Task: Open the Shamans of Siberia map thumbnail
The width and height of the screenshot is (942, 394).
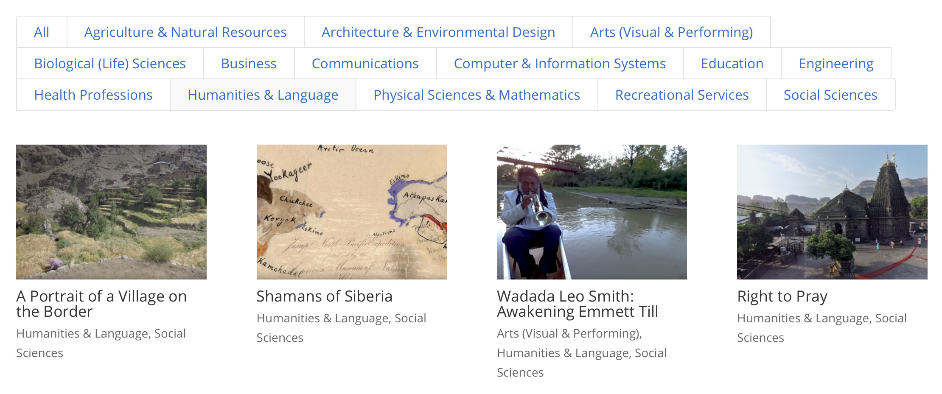Action: (x=351, y=212)
